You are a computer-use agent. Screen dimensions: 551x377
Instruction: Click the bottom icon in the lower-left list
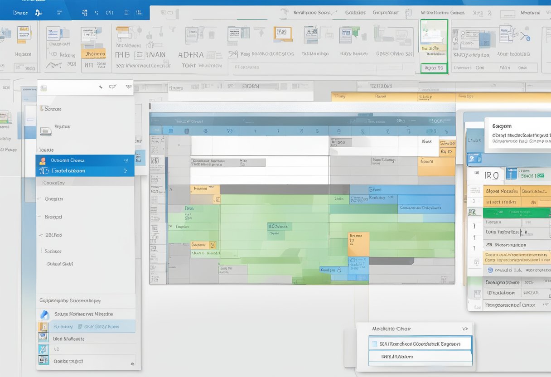point(43,360)
